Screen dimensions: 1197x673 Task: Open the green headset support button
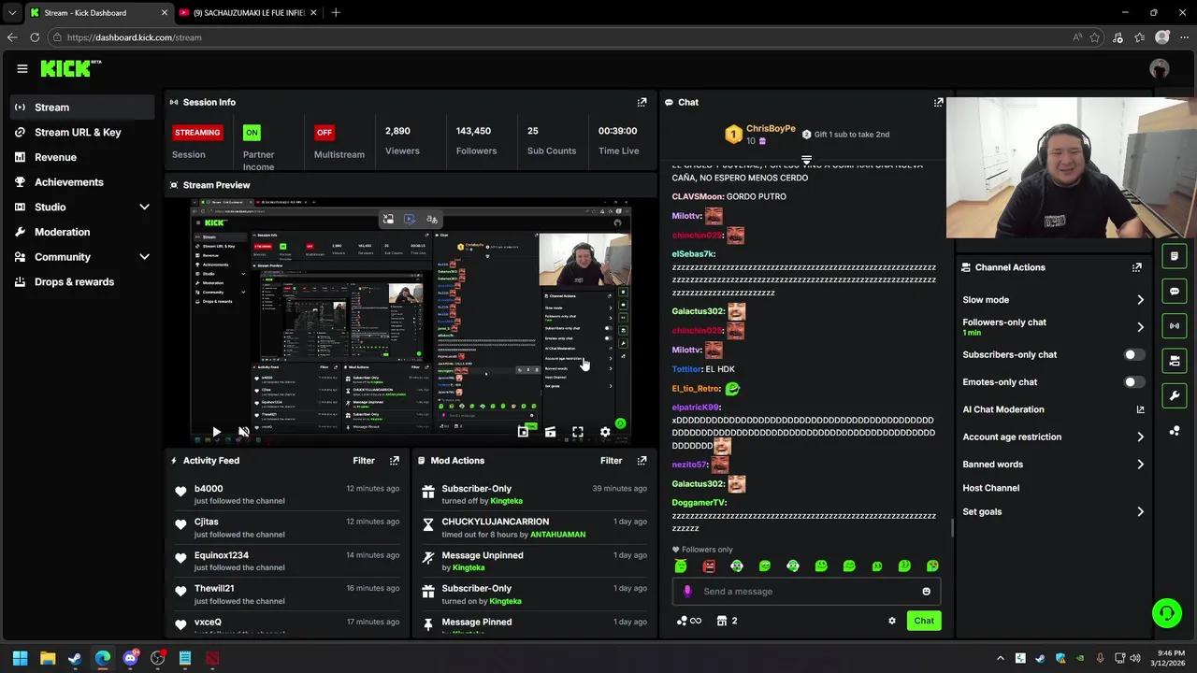pyautogui.click(x=1166, y=613)
